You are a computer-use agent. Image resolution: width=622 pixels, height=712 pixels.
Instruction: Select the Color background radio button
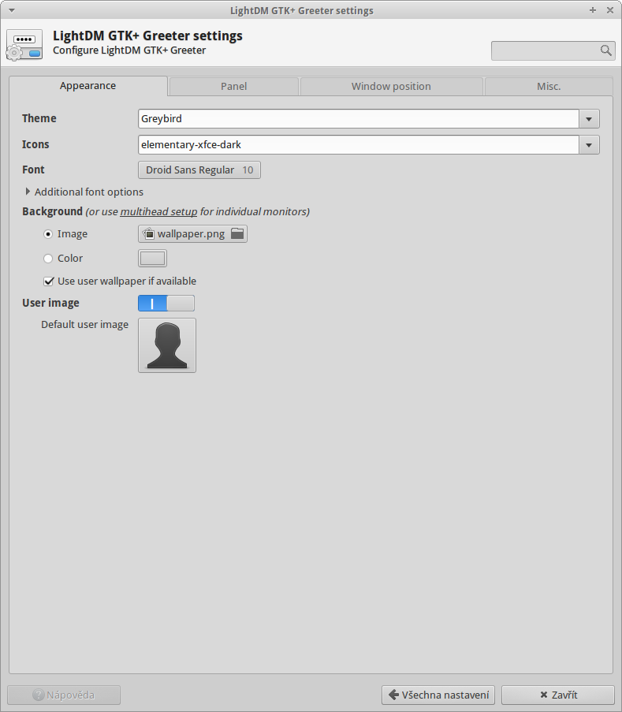[x=48, y=259]
